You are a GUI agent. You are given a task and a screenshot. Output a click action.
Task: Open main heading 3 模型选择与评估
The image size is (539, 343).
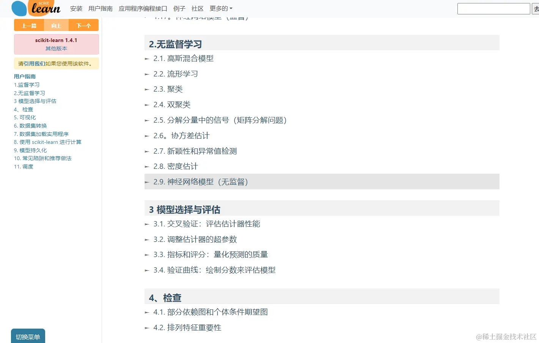184,210
